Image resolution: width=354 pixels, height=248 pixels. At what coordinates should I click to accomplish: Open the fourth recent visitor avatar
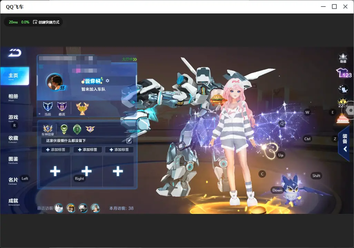point(95,208)
